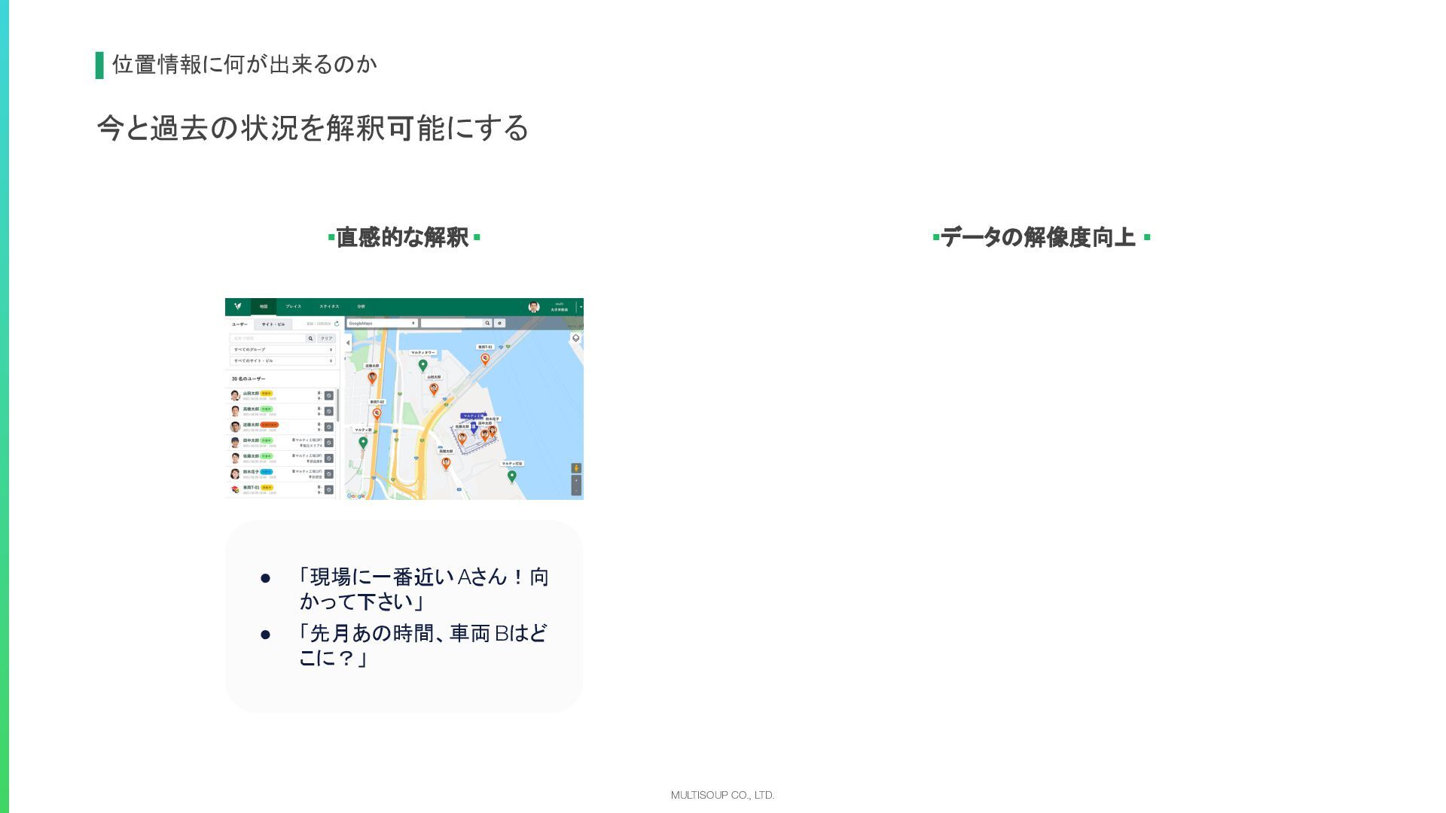The image size is (1446, 813).
Task: Click green マルチタワー place pin
Action: coord(423,365)
